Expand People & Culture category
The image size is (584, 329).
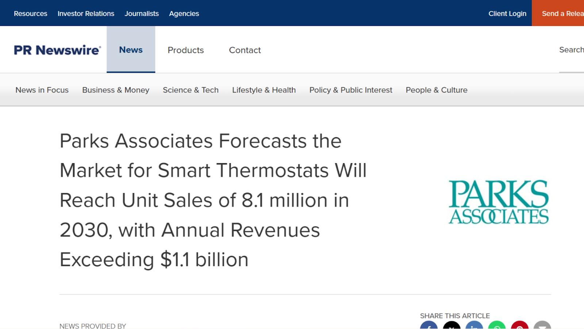[x=437, y=90]
